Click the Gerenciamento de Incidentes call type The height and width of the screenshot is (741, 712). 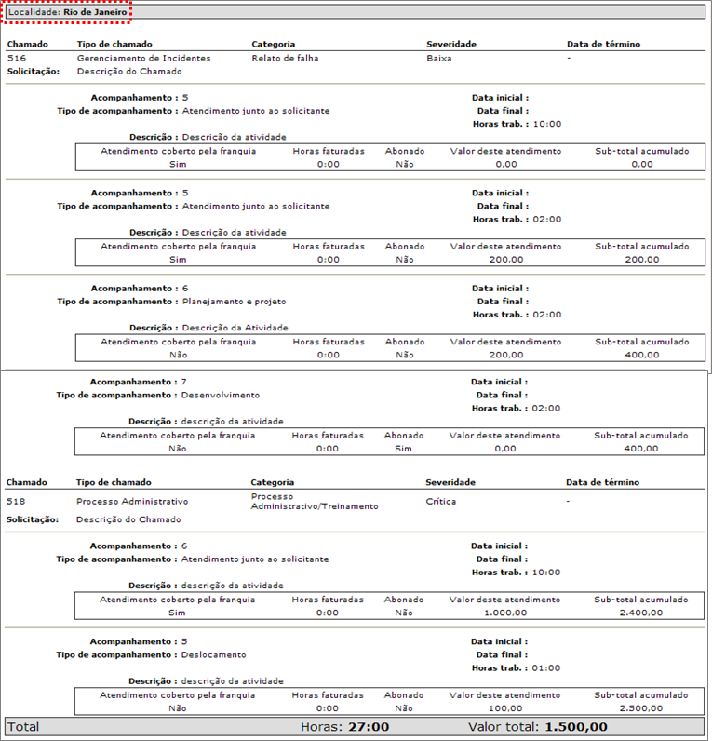[143, 58]
